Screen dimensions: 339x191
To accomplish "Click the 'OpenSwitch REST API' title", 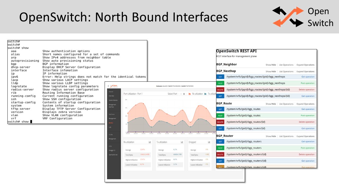I will click(x=236, y=51).
